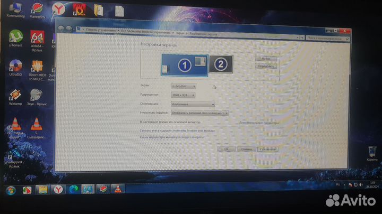The image size is (382, 214).
Task: Open the Разрешение resolution dropdown
Action: click(183, 95)
